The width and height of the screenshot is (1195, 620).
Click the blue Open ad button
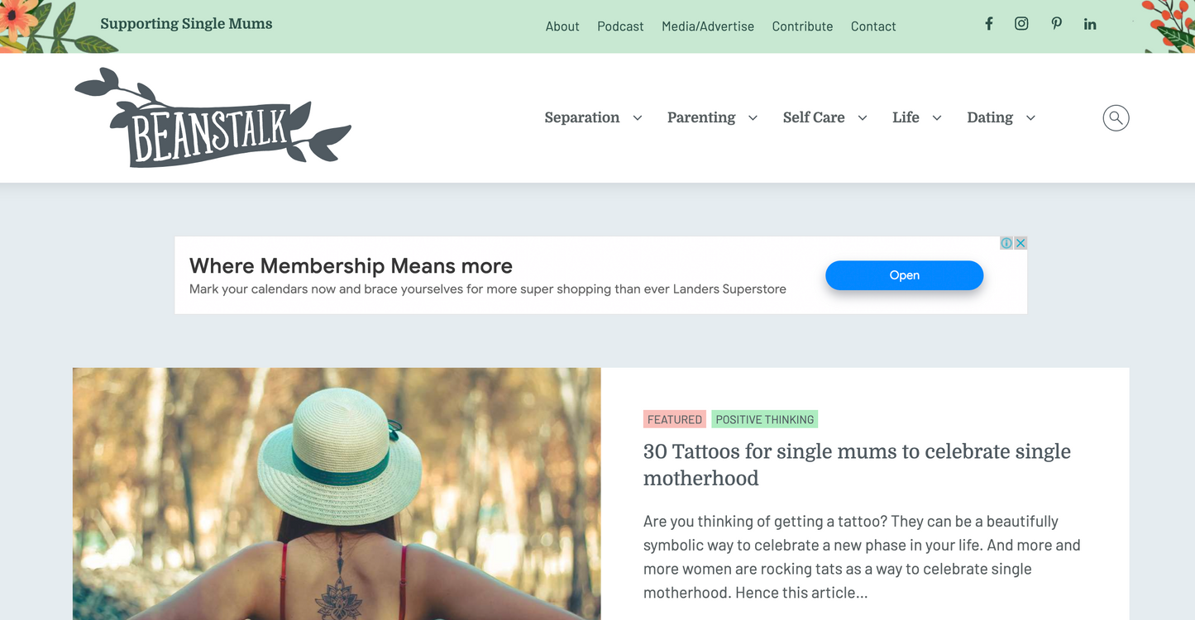904,275
